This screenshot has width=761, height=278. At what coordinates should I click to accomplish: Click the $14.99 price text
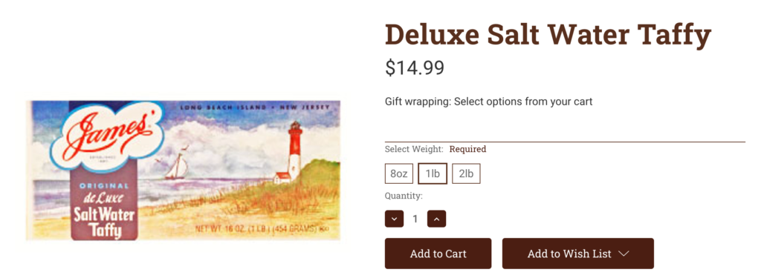(415, 67)
